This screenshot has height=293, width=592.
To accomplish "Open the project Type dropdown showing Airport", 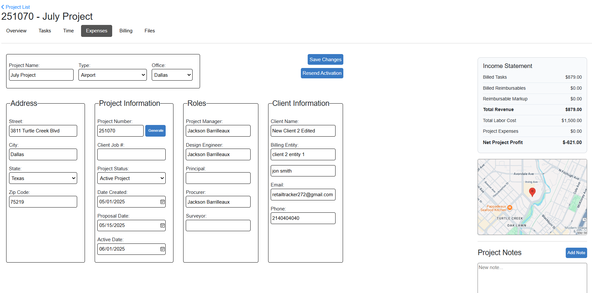I will [x=112, y=75].
